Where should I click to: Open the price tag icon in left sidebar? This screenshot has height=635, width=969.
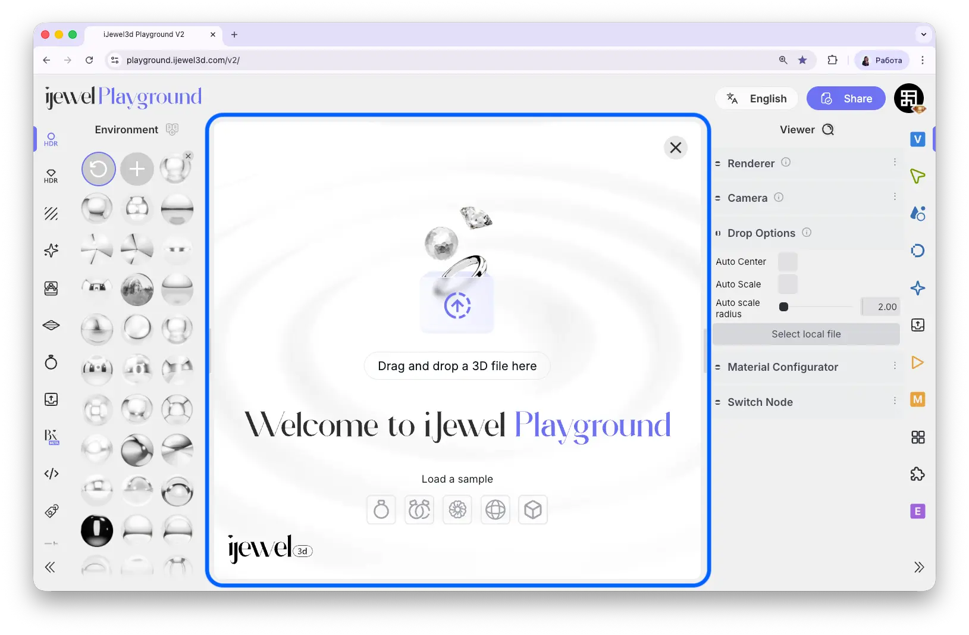51,511
